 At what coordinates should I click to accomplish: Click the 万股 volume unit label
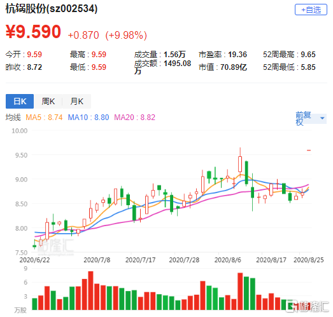click(x=20, y=311)
